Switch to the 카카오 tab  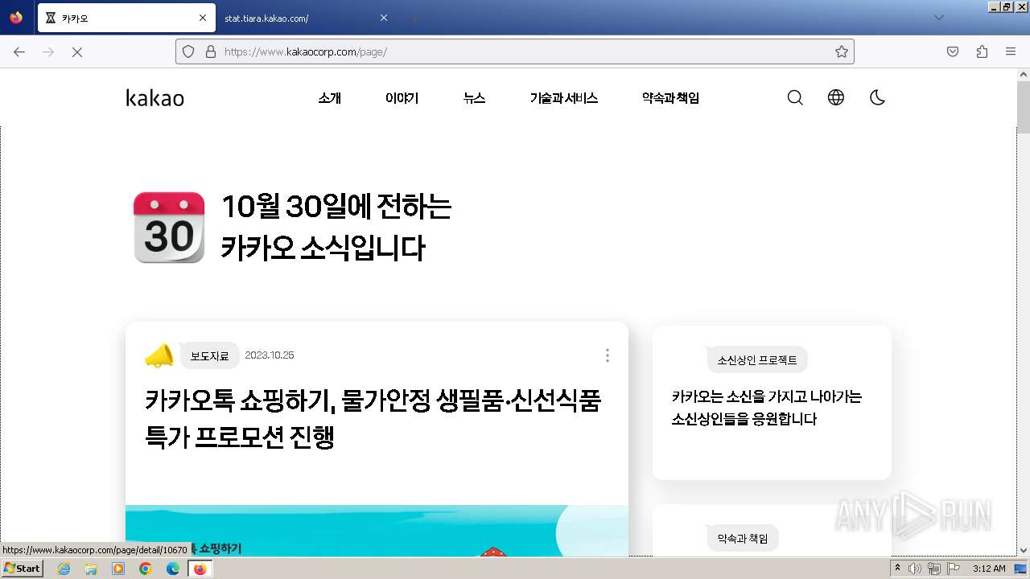[126, 18]
